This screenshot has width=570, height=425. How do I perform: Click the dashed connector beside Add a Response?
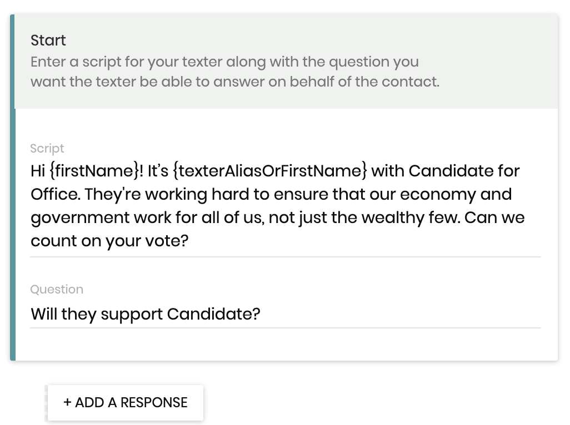click(46, 402)
